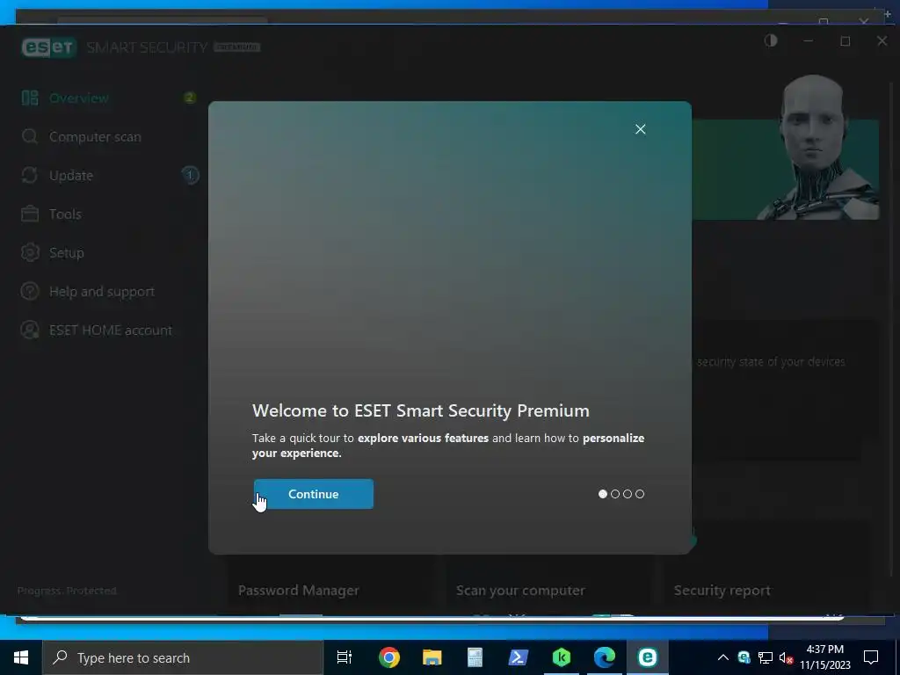Open the Windows notification center
This screenshot has height=675, width=900.
(x=871, y=657)
